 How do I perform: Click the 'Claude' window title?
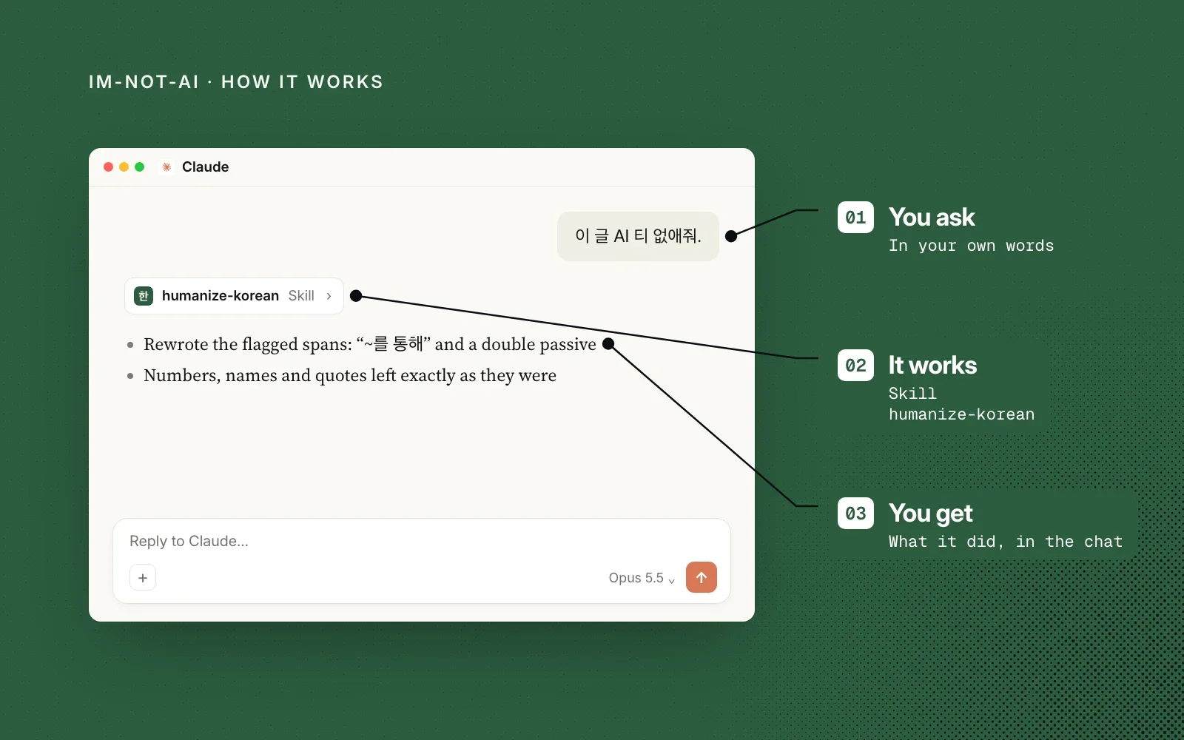tap(206, 167)
